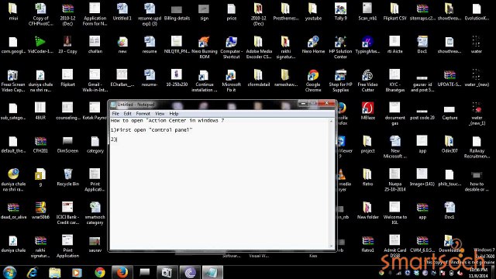Viewport: 496px width, 279px height.
Task: Select the Computer - Shortcut icon
Action: (231, 48)
